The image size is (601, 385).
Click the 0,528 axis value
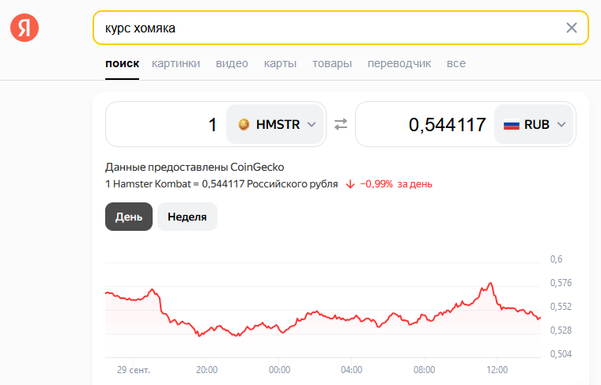click(x=561, y=330)
